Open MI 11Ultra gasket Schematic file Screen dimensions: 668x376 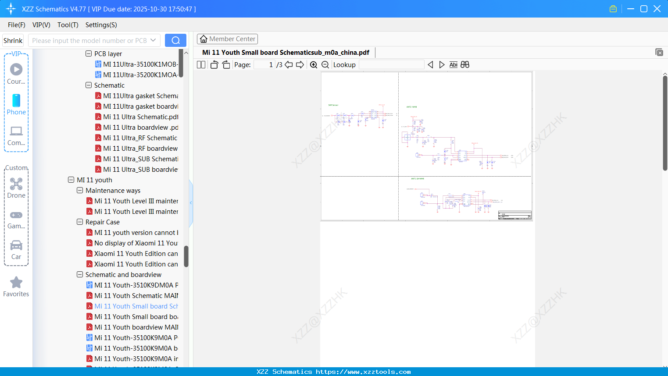click(136, 96)
